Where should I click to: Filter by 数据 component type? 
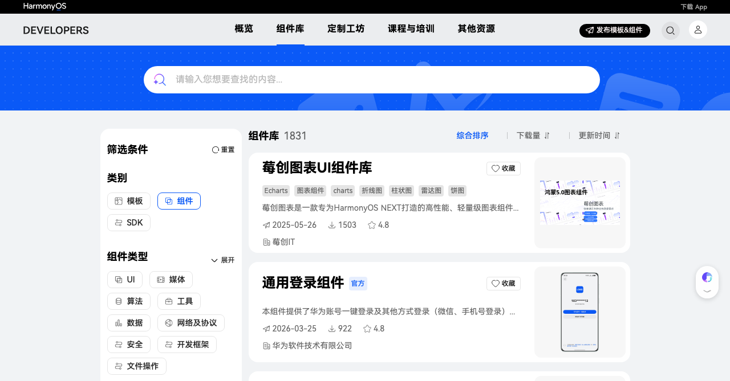pos(129,323)
